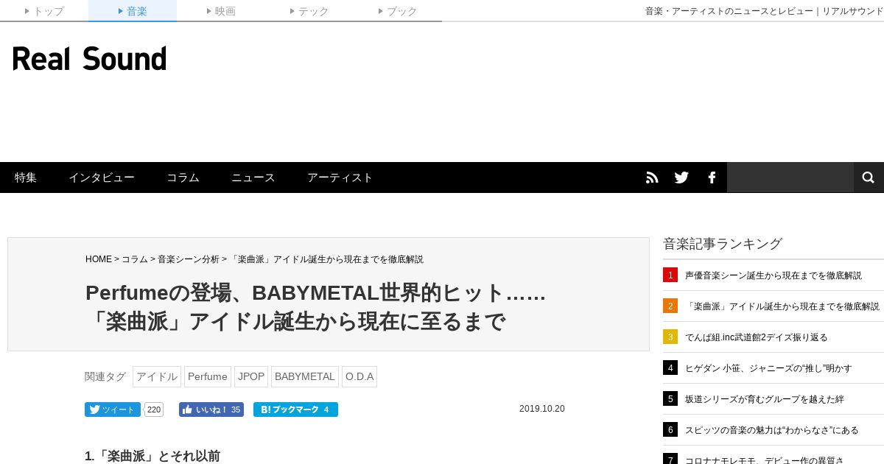This screenshot has height=464, width=884.
Task: Open ranking 1 声優音楽シーン article
Action: [x=773, y=275]
